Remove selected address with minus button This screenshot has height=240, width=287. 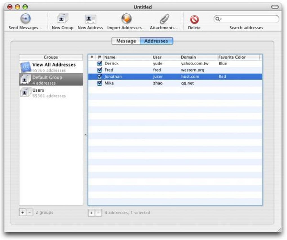coord(98,213)
